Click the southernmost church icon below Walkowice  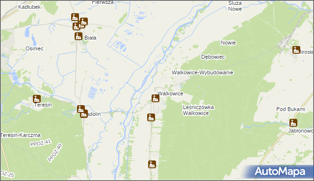pos(152,164)
